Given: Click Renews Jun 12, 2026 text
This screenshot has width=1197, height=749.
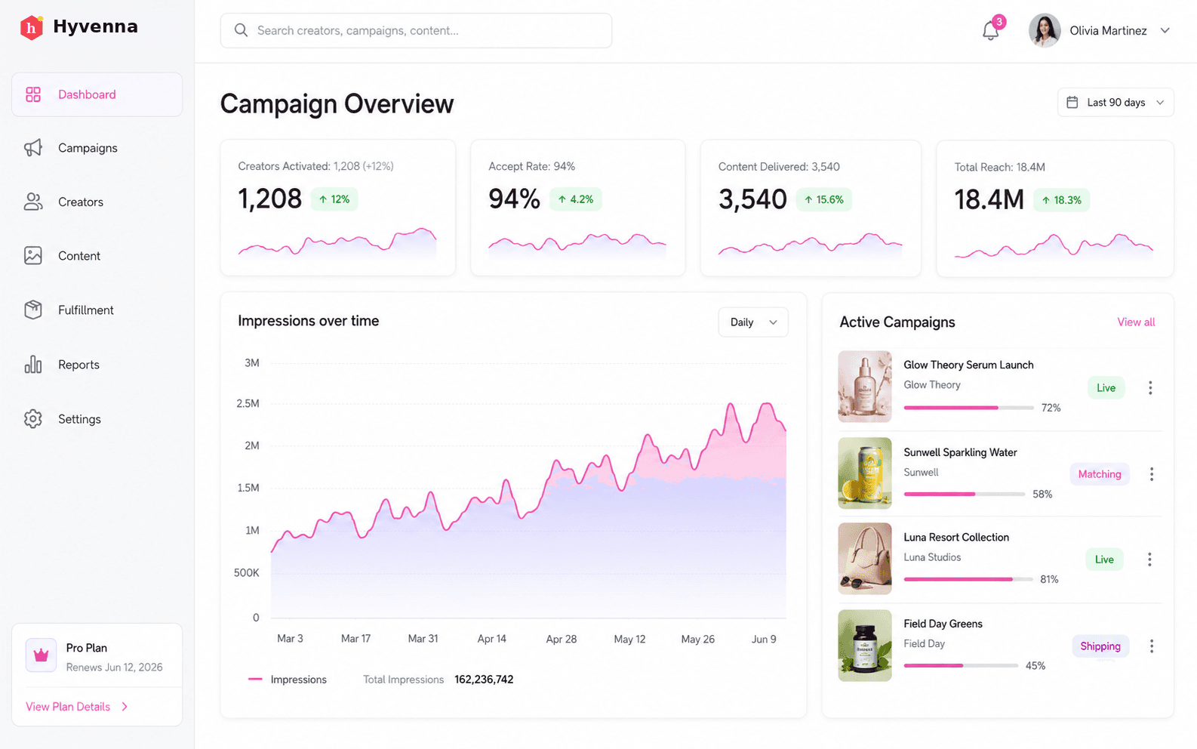Looking at the screenshot, I should tap(114, 667).
